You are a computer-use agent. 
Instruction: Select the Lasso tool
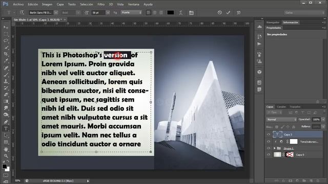tap(6, 41)
